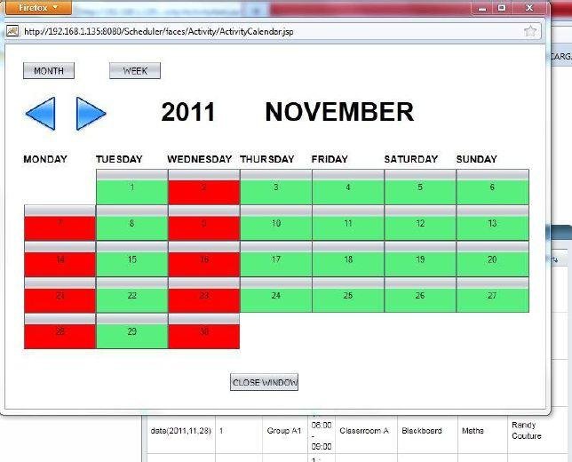The width and height of the screenshot is (572, 462).
Task: Select November 24 day cell
Action: pos(275,295)
